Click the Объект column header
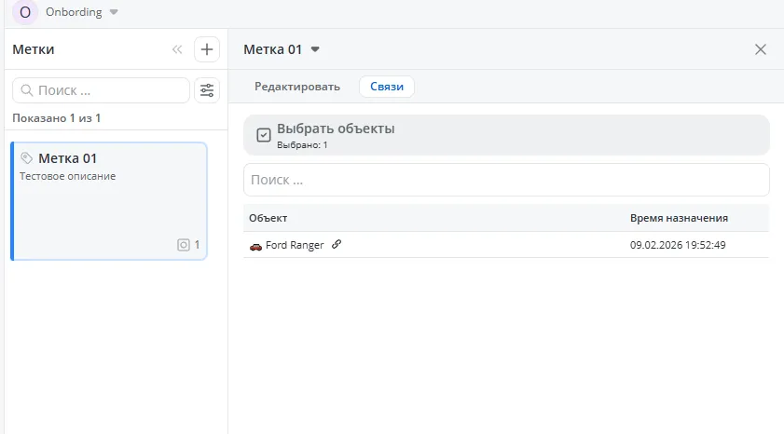 pyautogui.click(x=268, y=218)
